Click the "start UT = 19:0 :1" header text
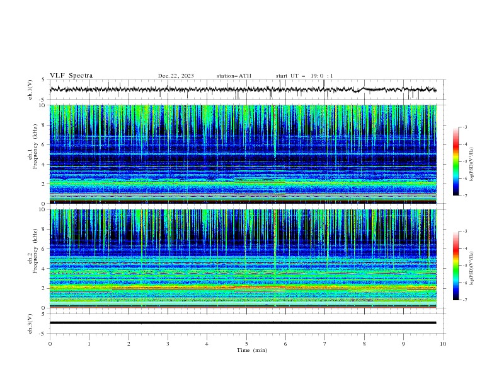The image size is (499, 386). [304, 76]
